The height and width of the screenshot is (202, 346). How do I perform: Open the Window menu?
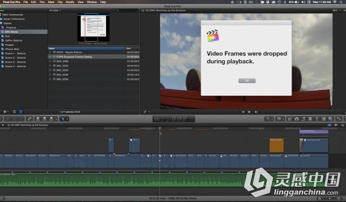tap(92, 2)
